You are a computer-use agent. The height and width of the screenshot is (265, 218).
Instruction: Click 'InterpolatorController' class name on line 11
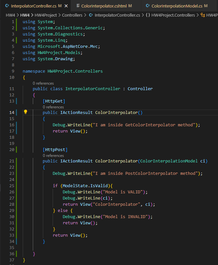click(x=93, y=89)
